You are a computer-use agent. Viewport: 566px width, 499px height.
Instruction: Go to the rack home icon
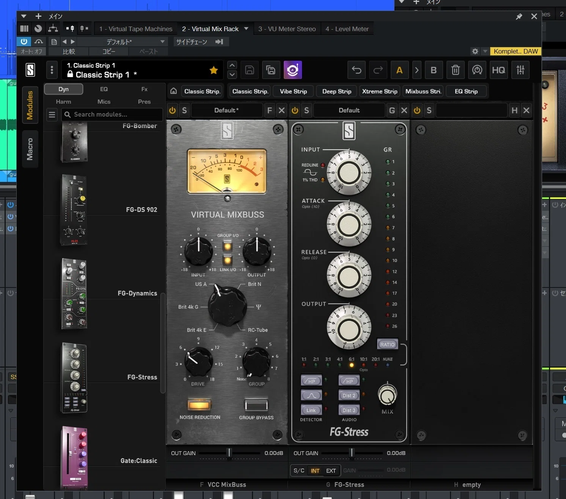pos(173,91)
